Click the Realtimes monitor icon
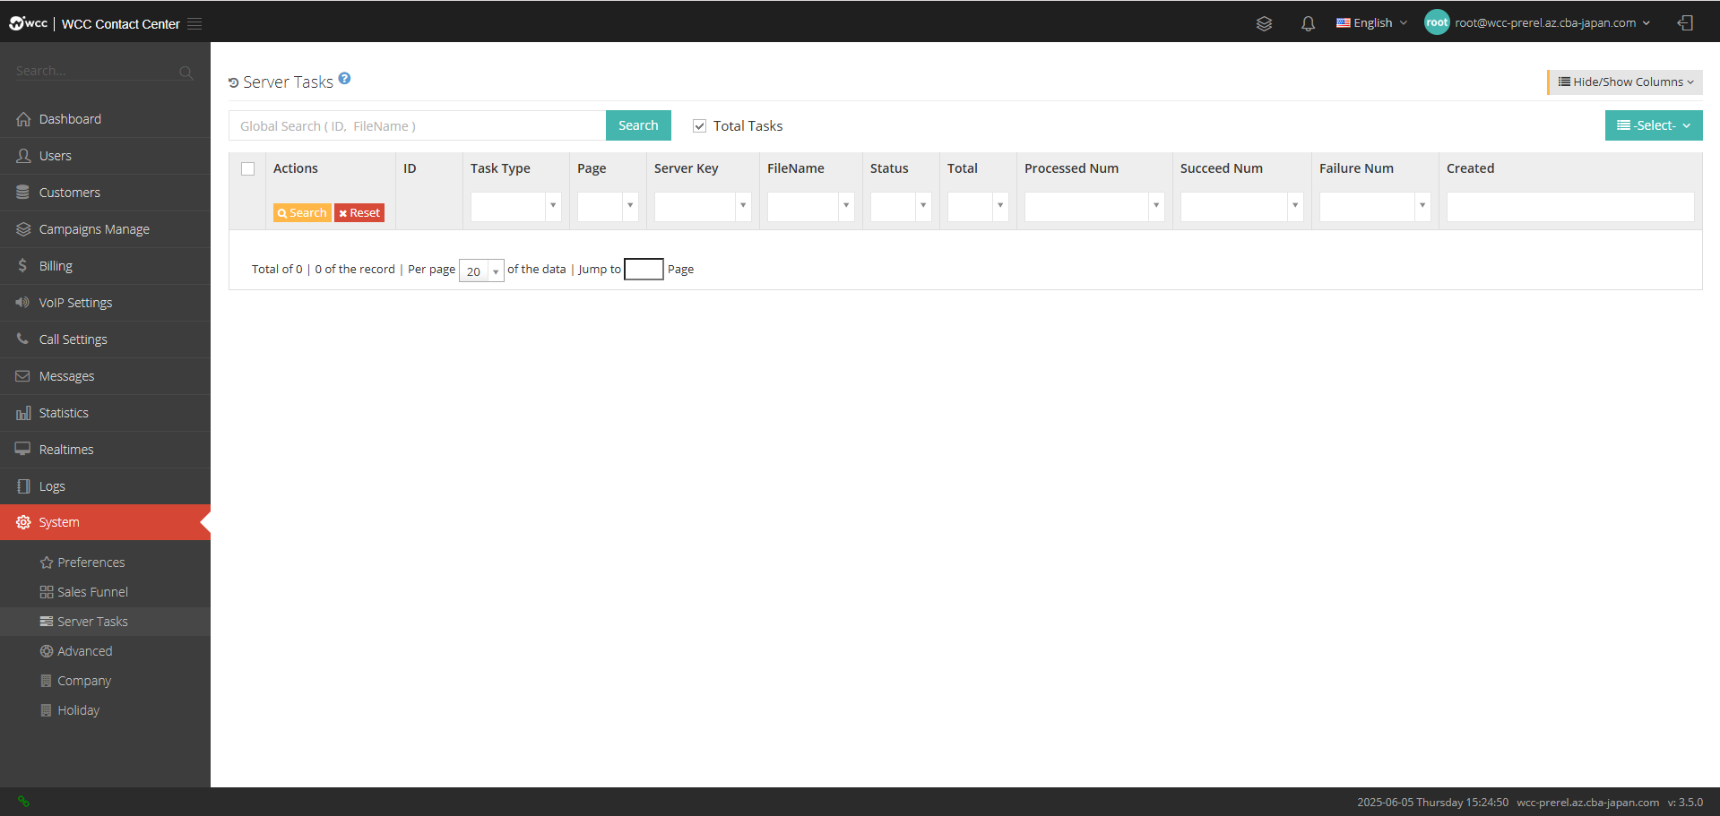The image size is (1720, 816). pyautogui.click(x=22, y=449)
